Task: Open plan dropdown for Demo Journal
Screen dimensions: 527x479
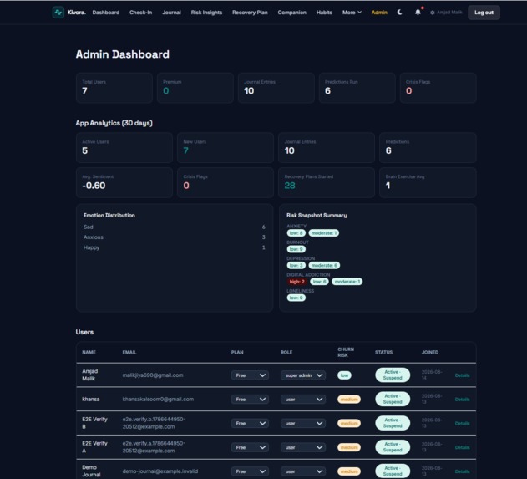Action: tap(250, 471)
